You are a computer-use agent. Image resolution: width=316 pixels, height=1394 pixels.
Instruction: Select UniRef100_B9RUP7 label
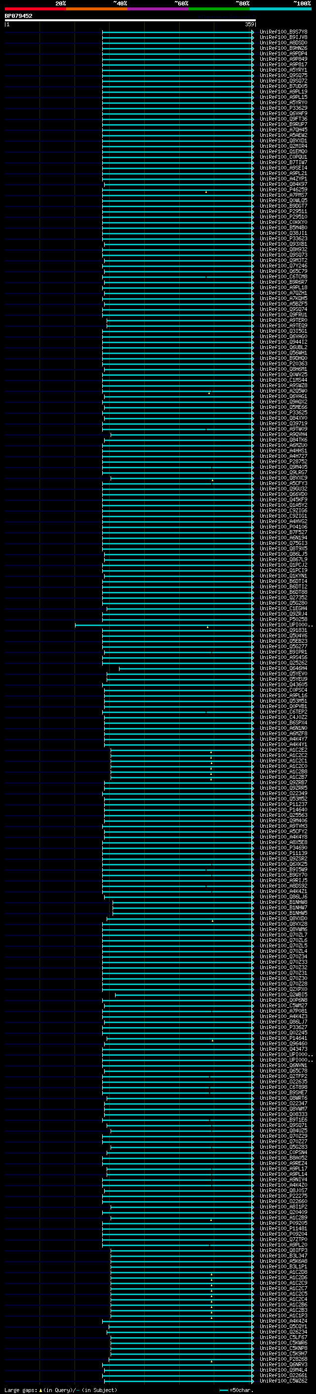pyautogui.click(x=283, y=125)
